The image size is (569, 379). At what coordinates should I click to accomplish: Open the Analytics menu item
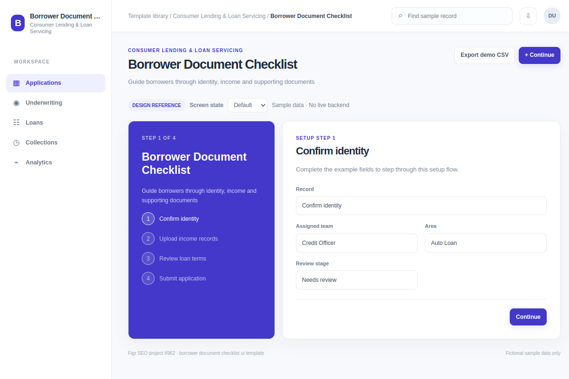(x=55, y=162)
